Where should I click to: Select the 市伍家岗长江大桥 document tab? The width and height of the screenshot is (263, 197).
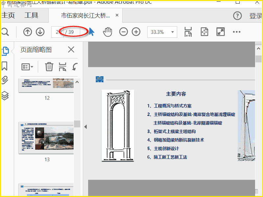[85, 15]
